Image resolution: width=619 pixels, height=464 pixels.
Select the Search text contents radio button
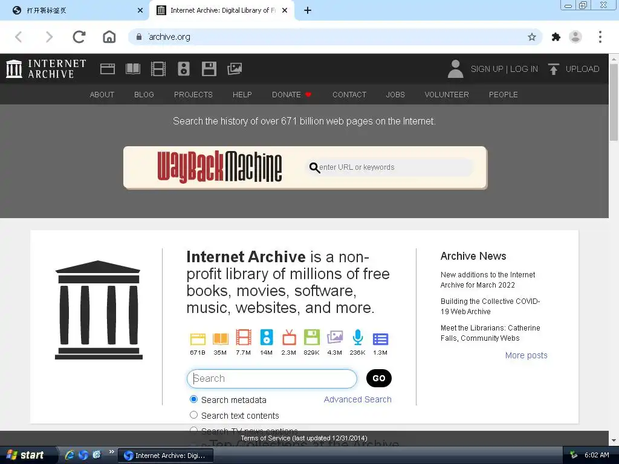pyautogui.click(x=193, y=414)
